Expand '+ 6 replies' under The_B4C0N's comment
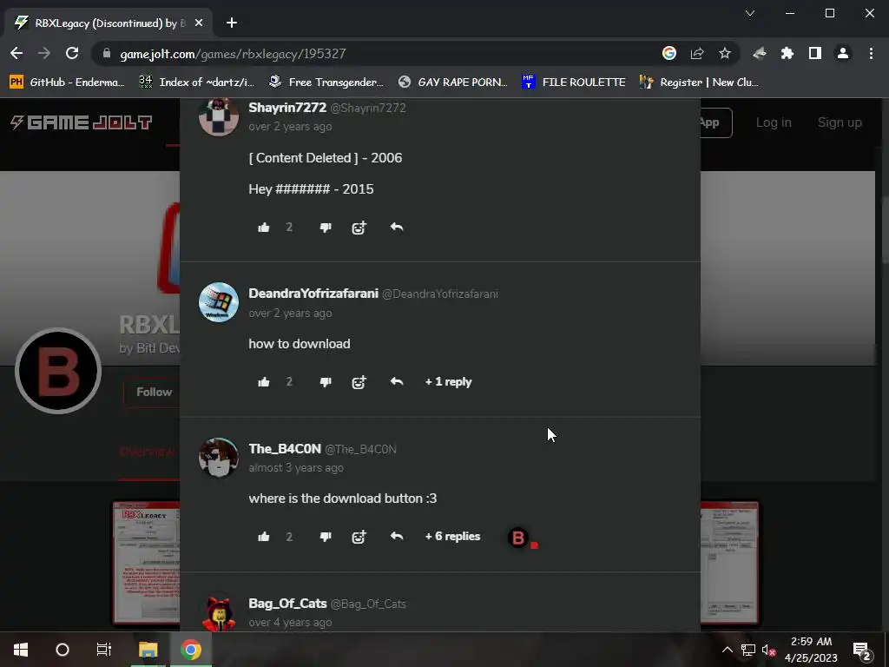 point(452,536)
